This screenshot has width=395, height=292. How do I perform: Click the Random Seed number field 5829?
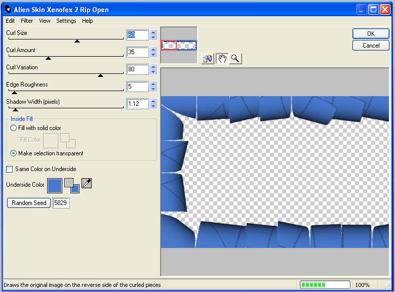[x=61, y=203]
